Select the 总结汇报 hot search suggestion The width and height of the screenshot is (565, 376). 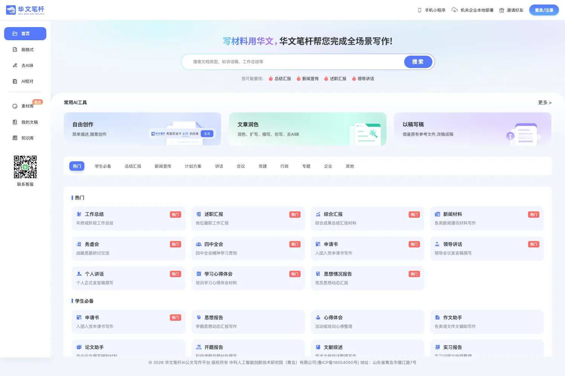point(280,79)
